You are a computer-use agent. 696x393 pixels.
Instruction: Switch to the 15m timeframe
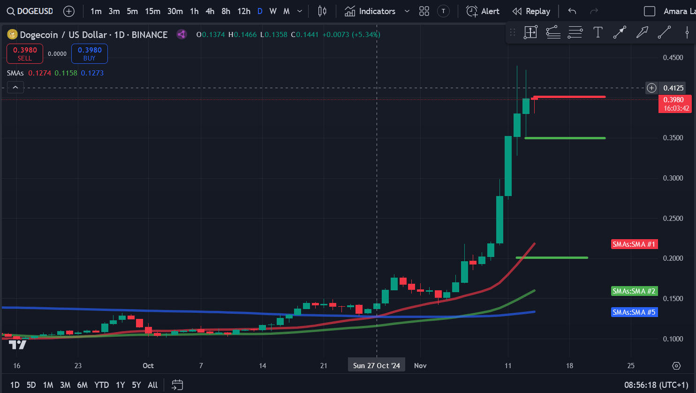click(x=152, y=11)
